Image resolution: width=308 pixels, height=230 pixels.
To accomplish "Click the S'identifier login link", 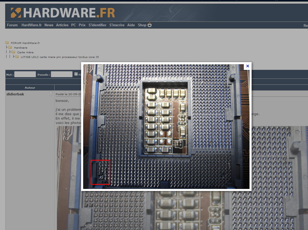I will coord(97,25).
